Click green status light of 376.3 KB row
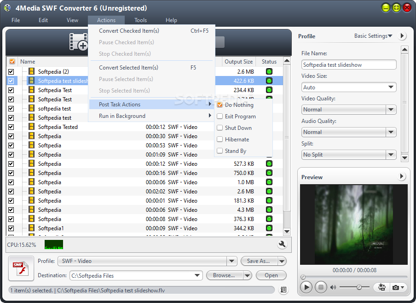This screenshot has height=303, width=416. 269,219
